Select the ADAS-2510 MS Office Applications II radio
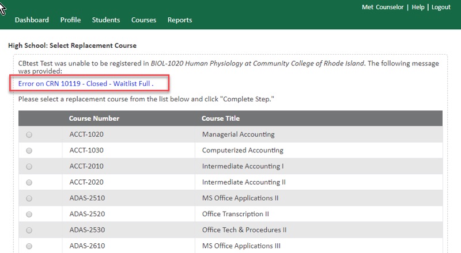 pyautogui.click(x=29, y=198)
